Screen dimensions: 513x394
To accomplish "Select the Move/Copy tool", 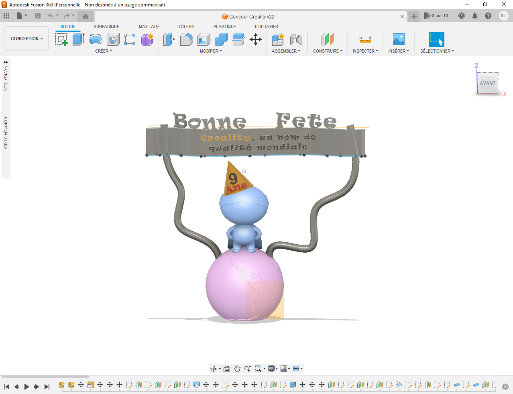I will (256, 39).
